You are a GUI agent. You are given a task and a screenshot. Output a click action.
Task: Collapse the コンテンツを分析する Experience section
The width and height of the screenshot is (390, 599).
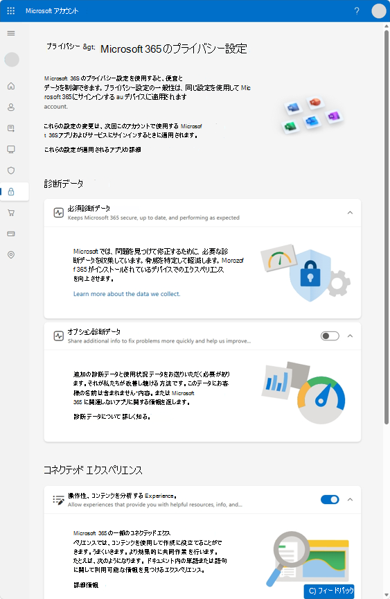click(350, 500)
